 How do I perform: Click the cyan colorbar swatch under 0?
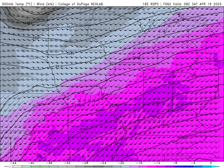click(x=215, y=167)
